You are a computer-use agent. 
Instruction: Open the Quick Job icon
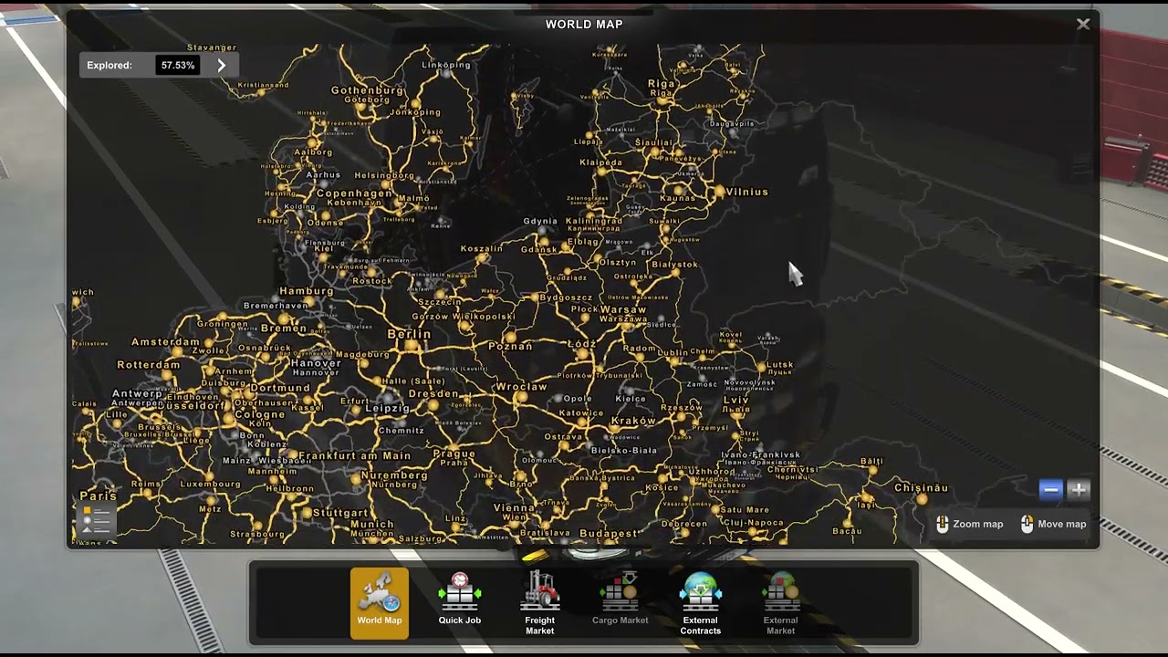click(459, 600)
